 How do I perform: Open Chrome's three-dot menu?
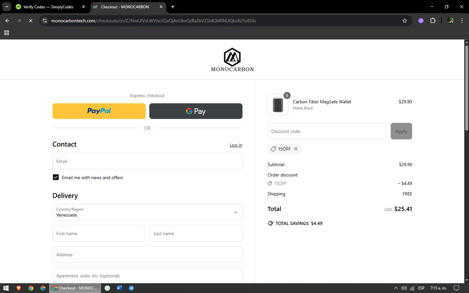462,21
